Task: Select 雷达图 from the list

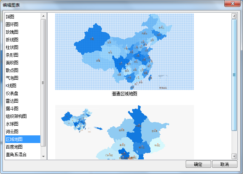Action: pyautogui.click(x=12, y=101)
